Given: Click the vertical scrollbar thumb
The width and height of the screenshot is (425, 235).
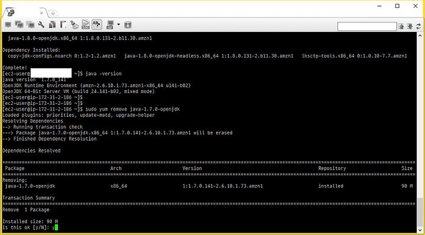Looking at the screenshot, I should (x=420, y=212).
